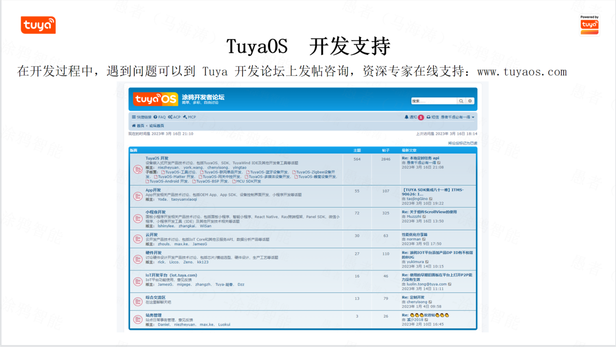Open the 快捷链接 quick links menu
Image resolution: width=616 pixels, height=347 pixels.
click(141, 117)
